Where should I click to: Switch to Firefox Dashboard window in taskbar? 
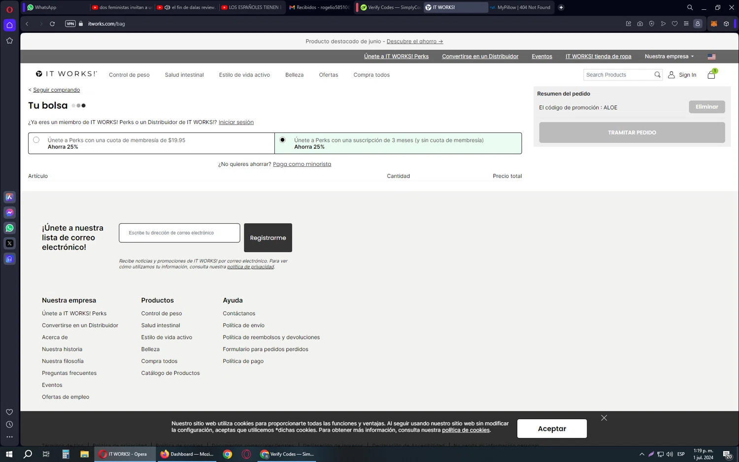tap(187, 454)
